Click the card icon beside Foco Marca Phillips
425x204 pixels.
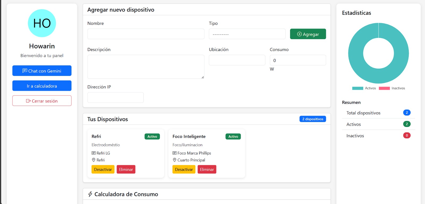tap(175, 153)
